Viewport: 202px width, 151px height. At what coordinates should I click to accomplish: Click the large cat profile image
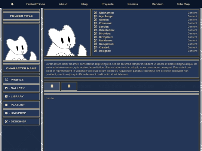(67, 32)
